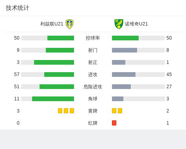Viewport: 186px width, 149px height.
Task: Click the green possession bar for 诺维奇U21
Action: [x=125, y=38]
